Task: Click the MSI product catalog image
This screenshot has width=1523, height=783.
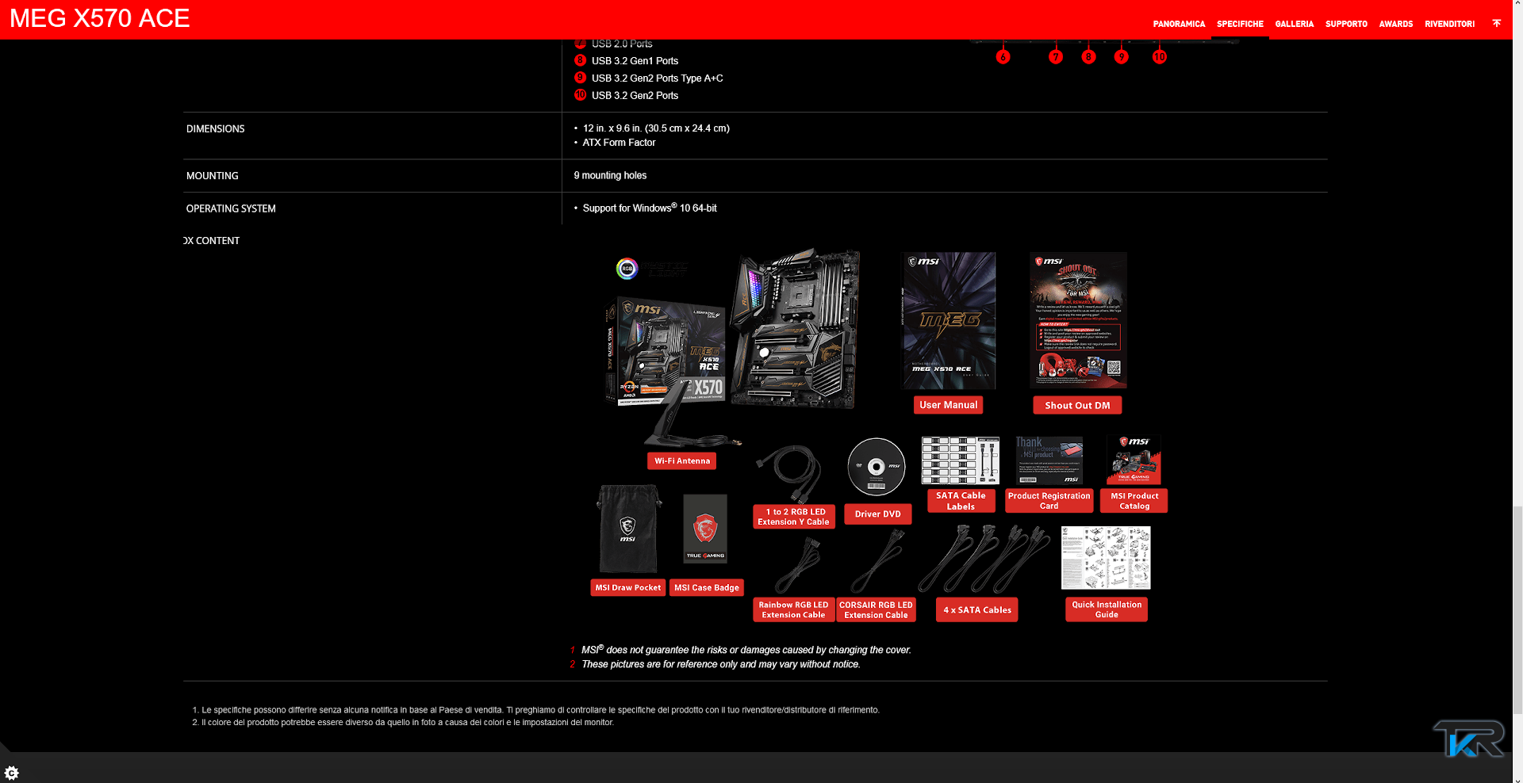Action: coord(1134,460)
